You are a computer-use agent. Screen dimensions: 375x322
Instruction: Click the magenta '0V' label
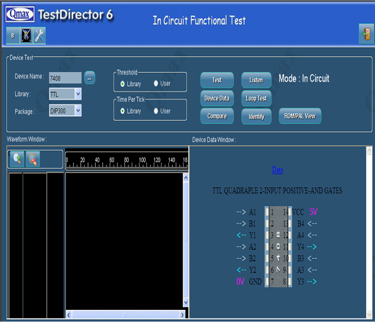pyautogui.click(x=240, y=281)
